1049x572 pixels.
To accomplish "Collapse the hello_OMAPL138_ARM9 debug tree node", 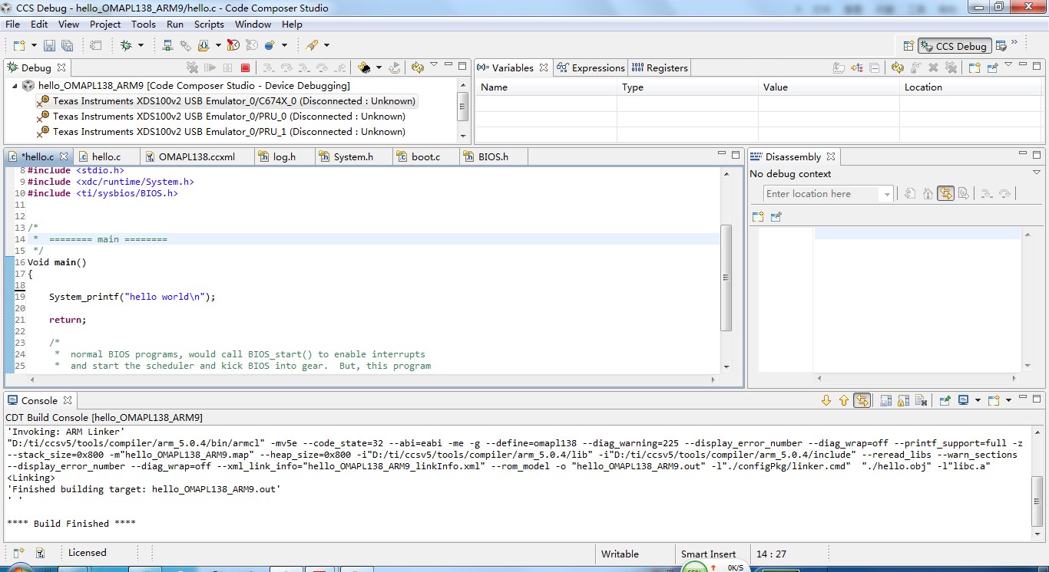I will (x=15, y=86).
